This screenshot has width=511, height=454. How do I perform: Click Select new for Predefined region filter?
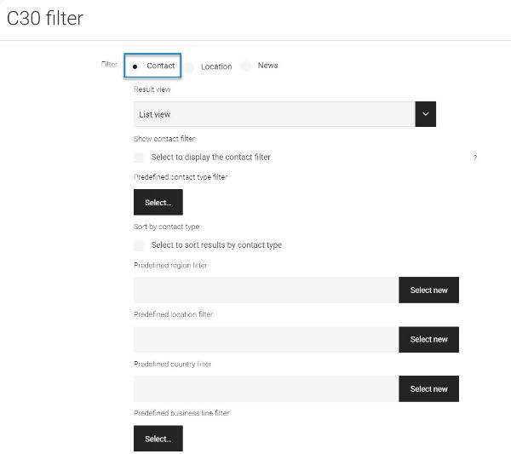point(428,290)
